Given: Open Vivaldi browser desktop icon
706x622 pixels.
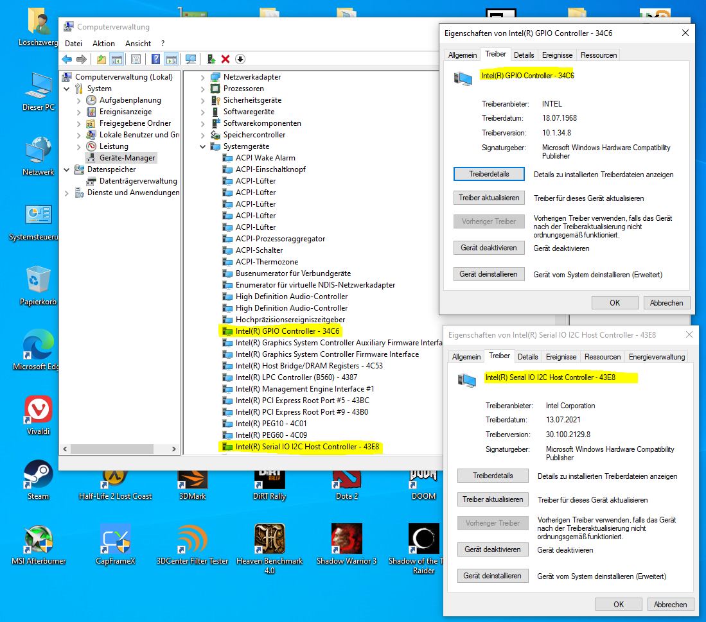Looking at the screenshot, I should point(39,415).
